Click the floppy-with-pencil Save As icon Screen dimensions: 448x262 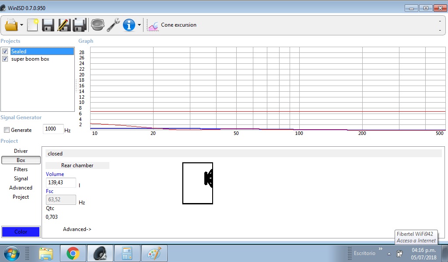(x=64, y=25)
